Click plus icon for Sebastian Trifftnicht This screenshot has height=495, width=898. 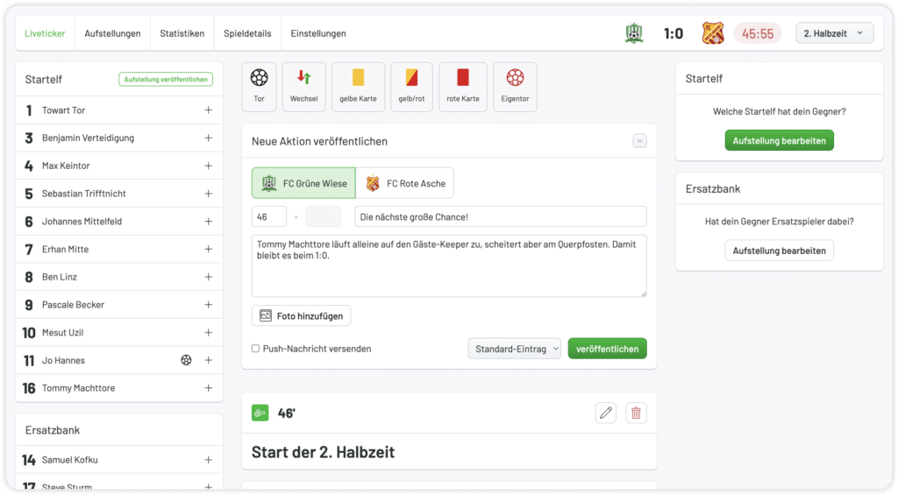209,194
